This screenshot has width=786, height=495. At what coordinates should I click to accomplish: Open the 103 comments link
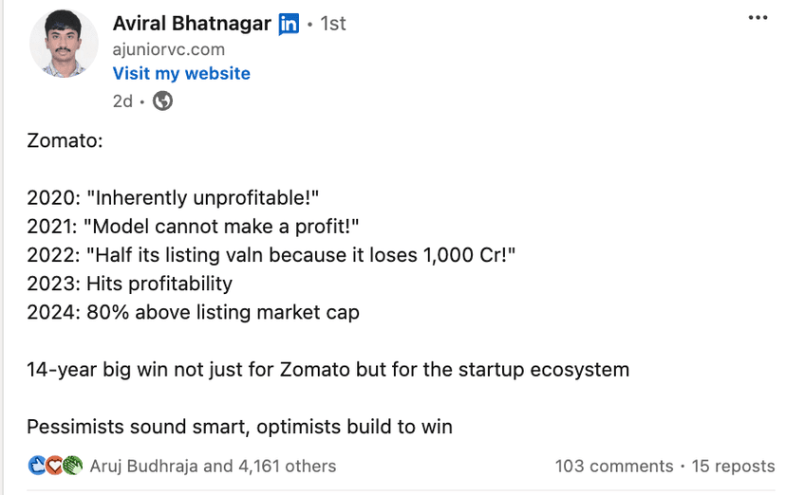point(613,466)
